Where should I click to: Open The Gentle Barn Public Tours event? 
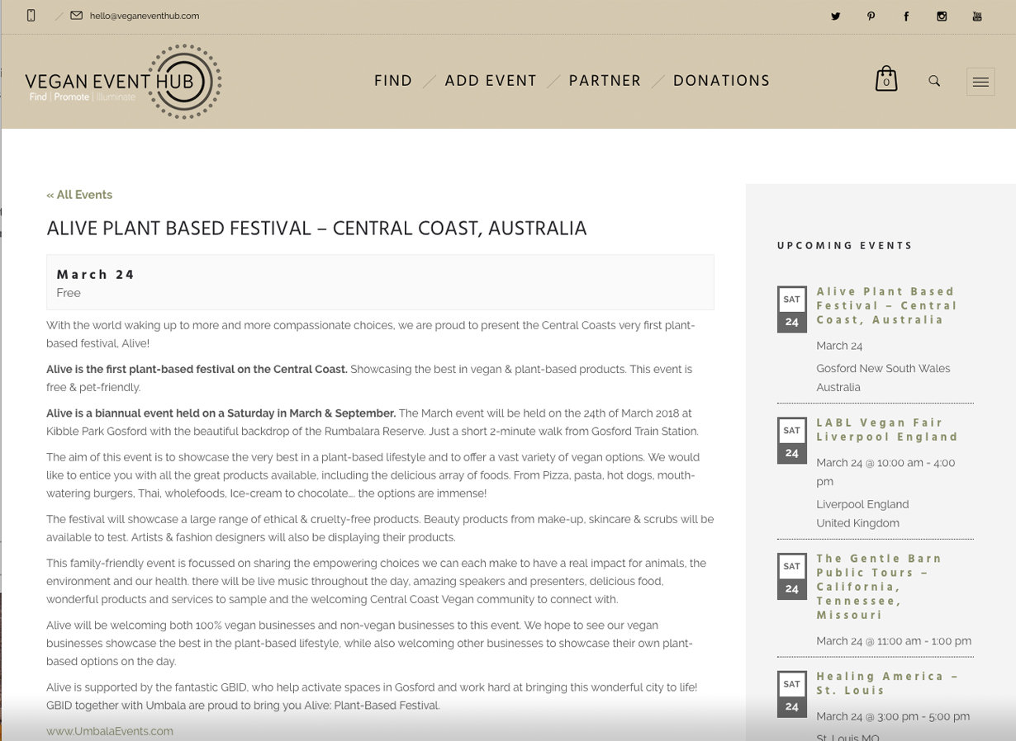[x=879, y=587]
